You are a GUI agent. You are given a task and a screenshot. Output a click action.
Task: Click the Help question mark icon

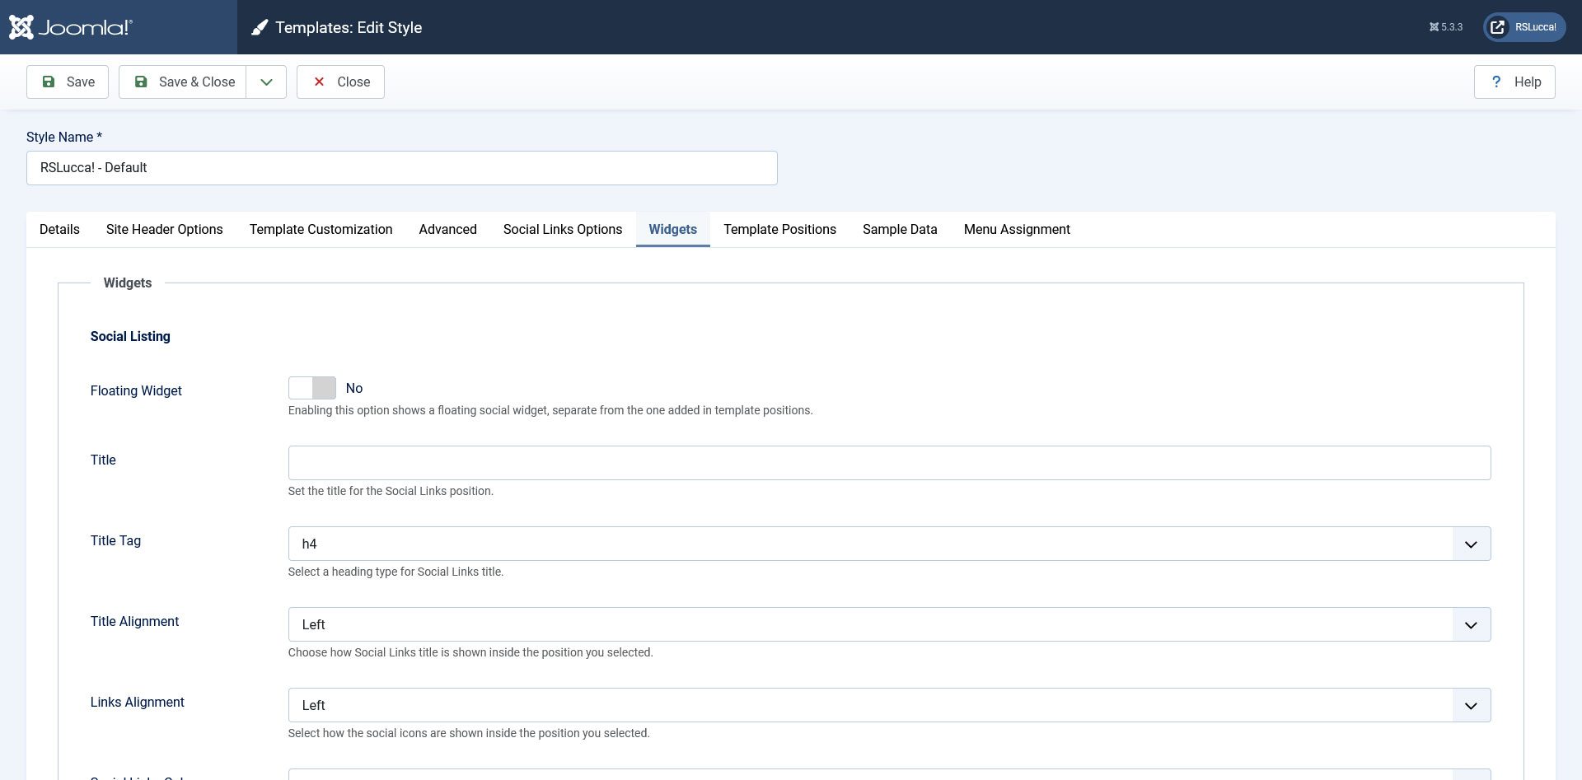[1496, 82]
